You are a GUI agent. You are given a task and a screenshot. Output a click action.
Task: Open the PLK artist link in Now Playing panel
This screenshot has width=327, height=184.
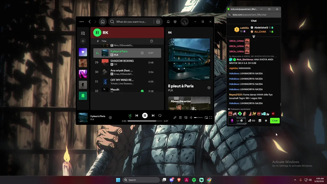(170, 90)
